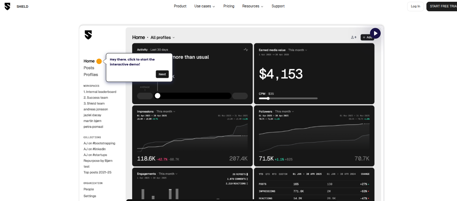Click the orange hotspot dot next to Home
Image resolution: width=457 pixels, height=201 pixels.
99,61
